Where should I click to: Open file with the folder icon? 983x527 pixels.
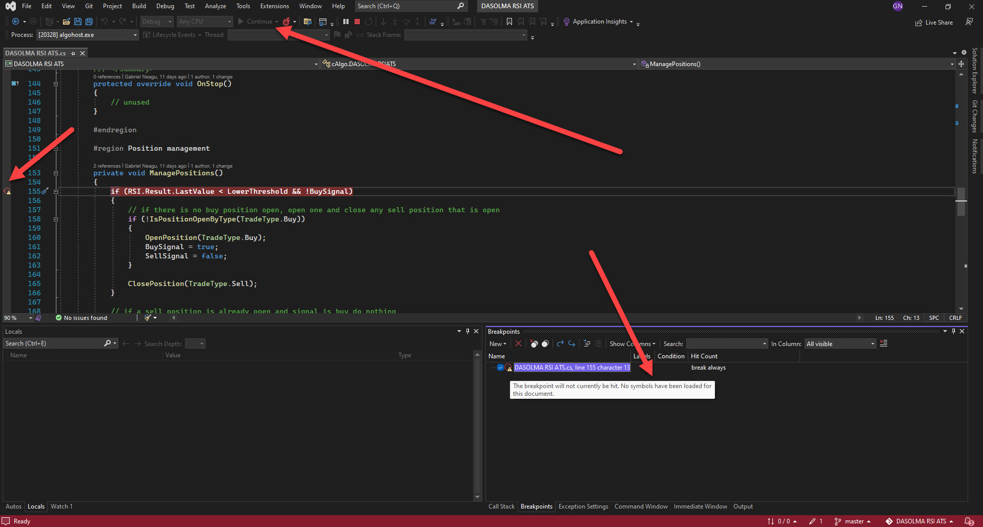click(x=66, y=22)
